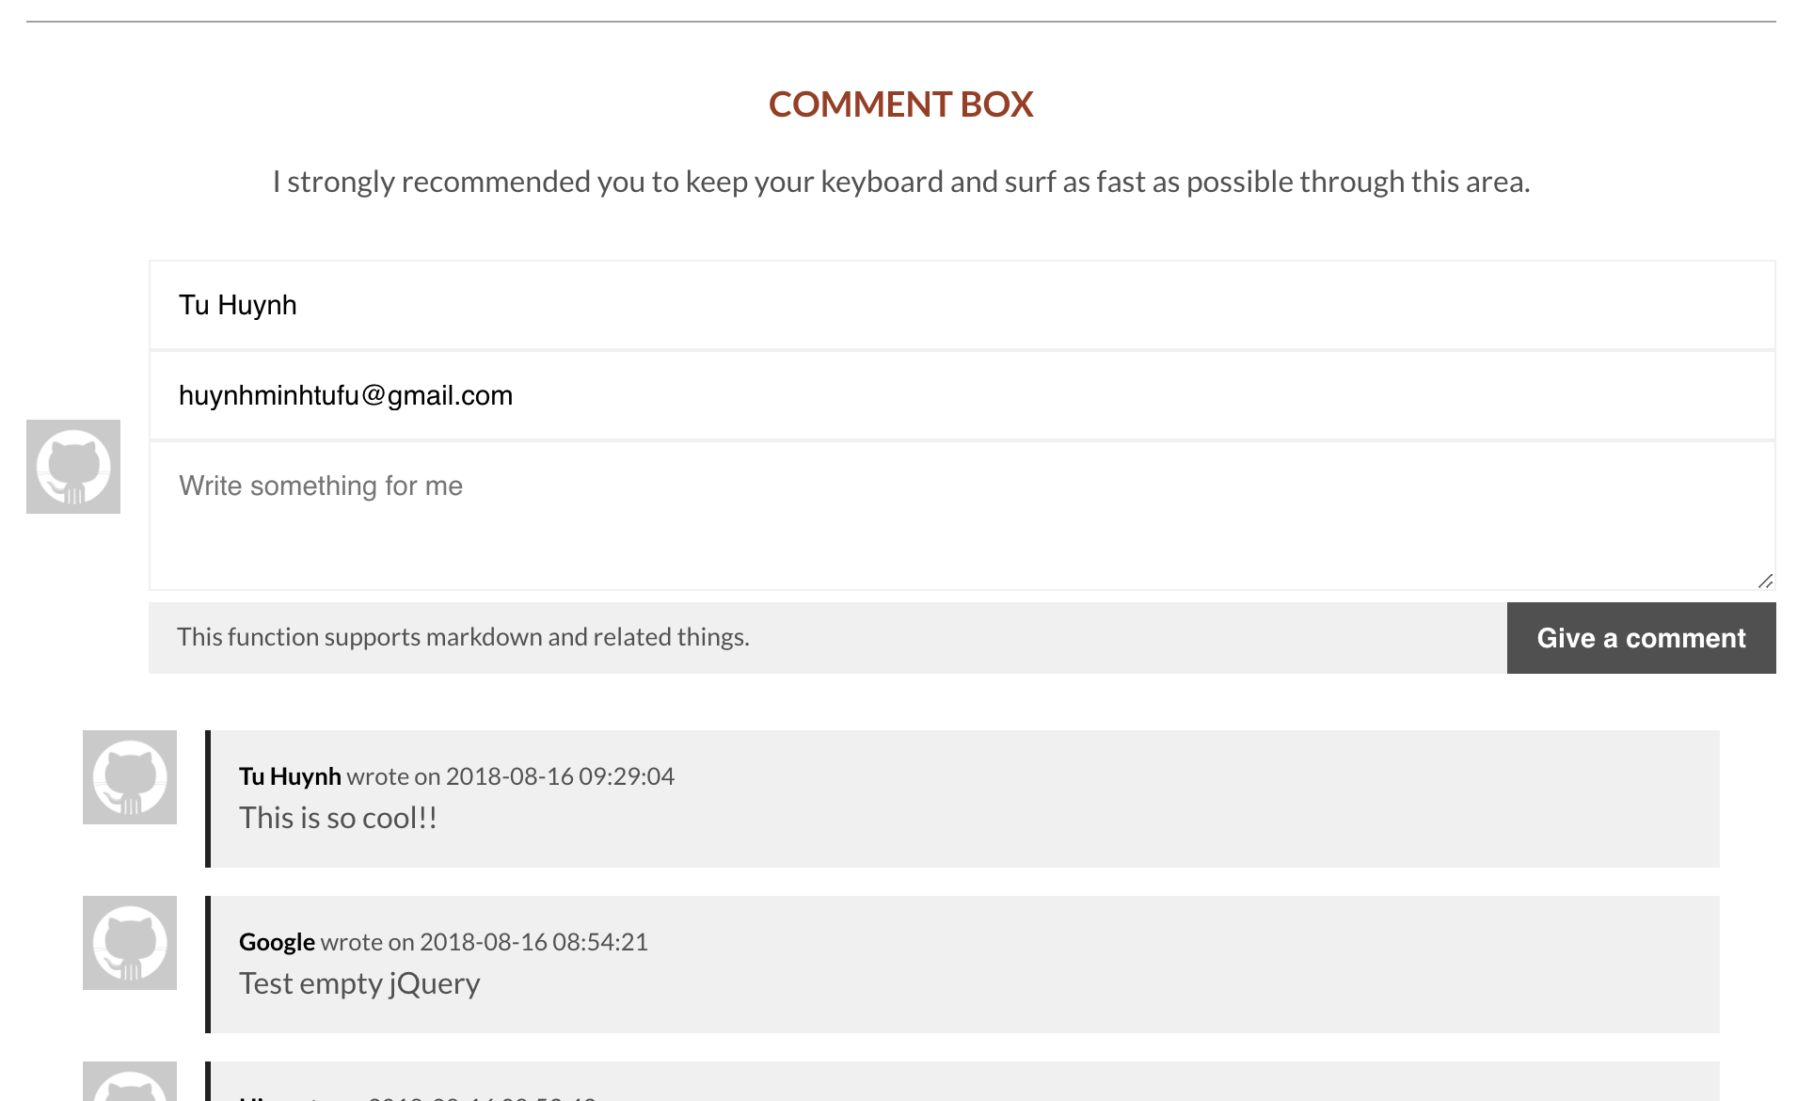The height and width of the screenshot is (1101, 1797).
Task: Click the 2018-08-16 08:54:21 timestamp
Action: pos(533,942)
